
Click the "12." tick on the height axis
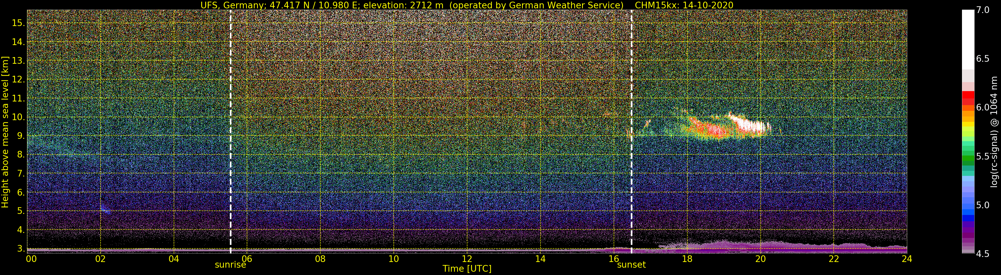[18, 79]
